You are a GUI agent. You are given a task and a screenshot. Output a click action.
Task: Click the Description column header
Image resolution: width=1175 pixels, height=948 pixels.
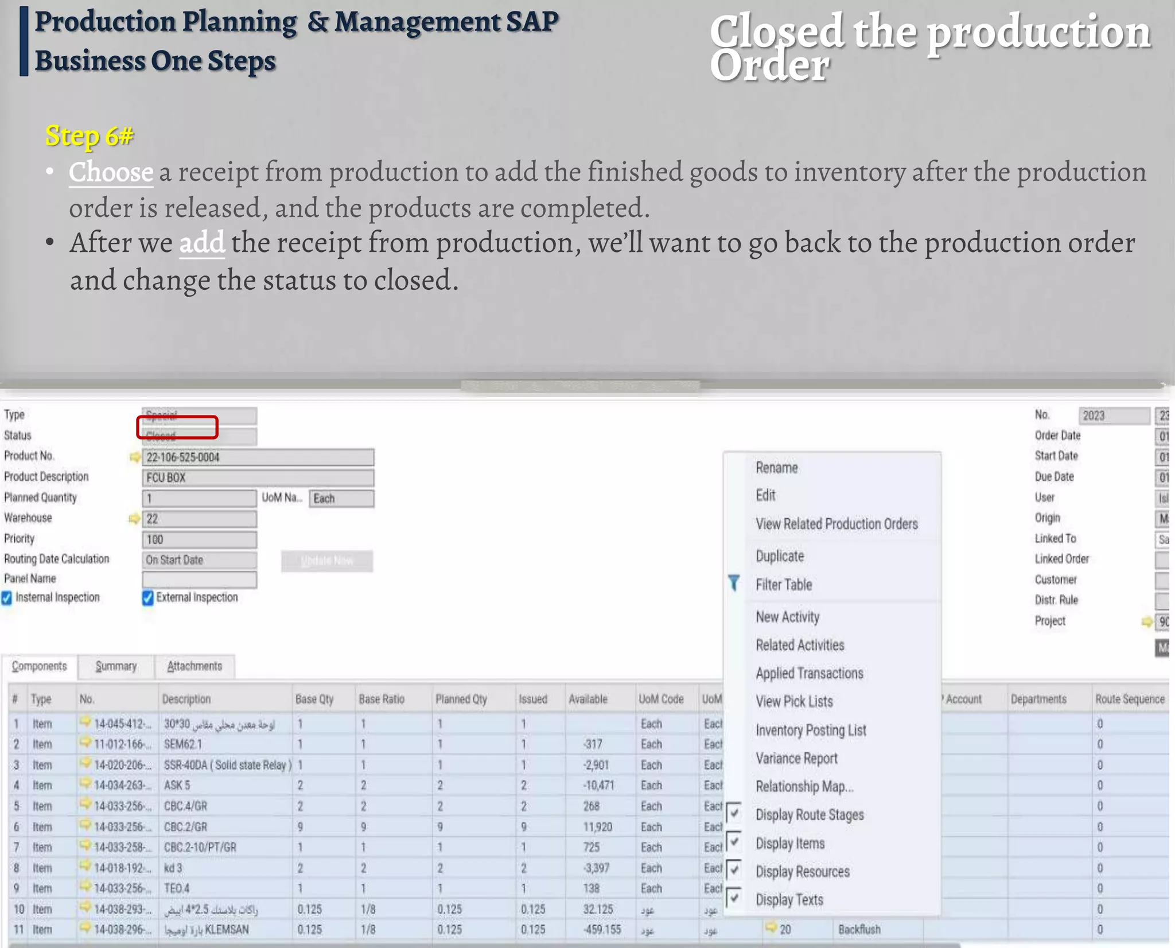pos(225,699)
